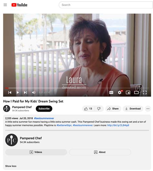Open Pampered Chef About tab
The width and height of the screenshot is (153, 171).
100,152
